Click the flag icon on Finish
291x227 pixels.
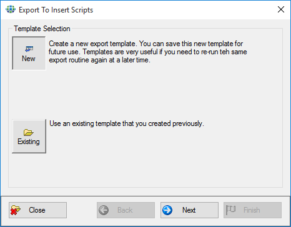[230, 210]
